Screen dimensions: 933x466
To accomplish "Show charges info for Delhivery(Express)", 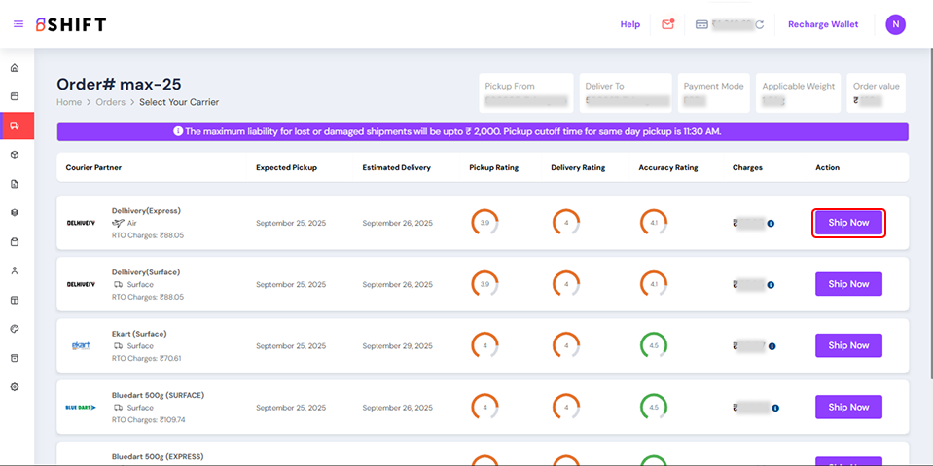I will point(771,224).
